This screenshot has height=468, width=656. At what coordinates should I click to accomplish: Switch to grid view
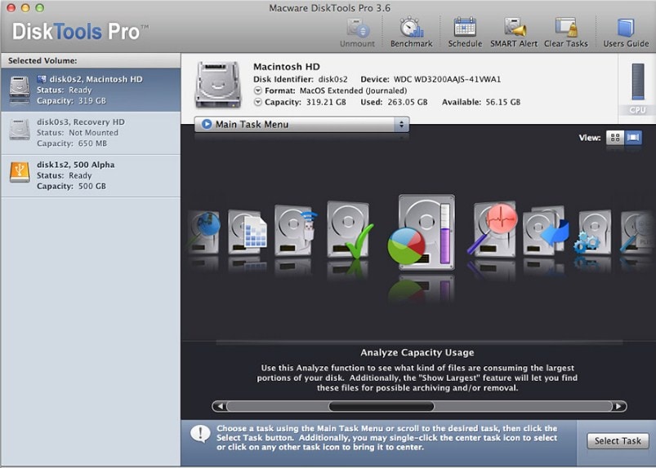[615, 137]
